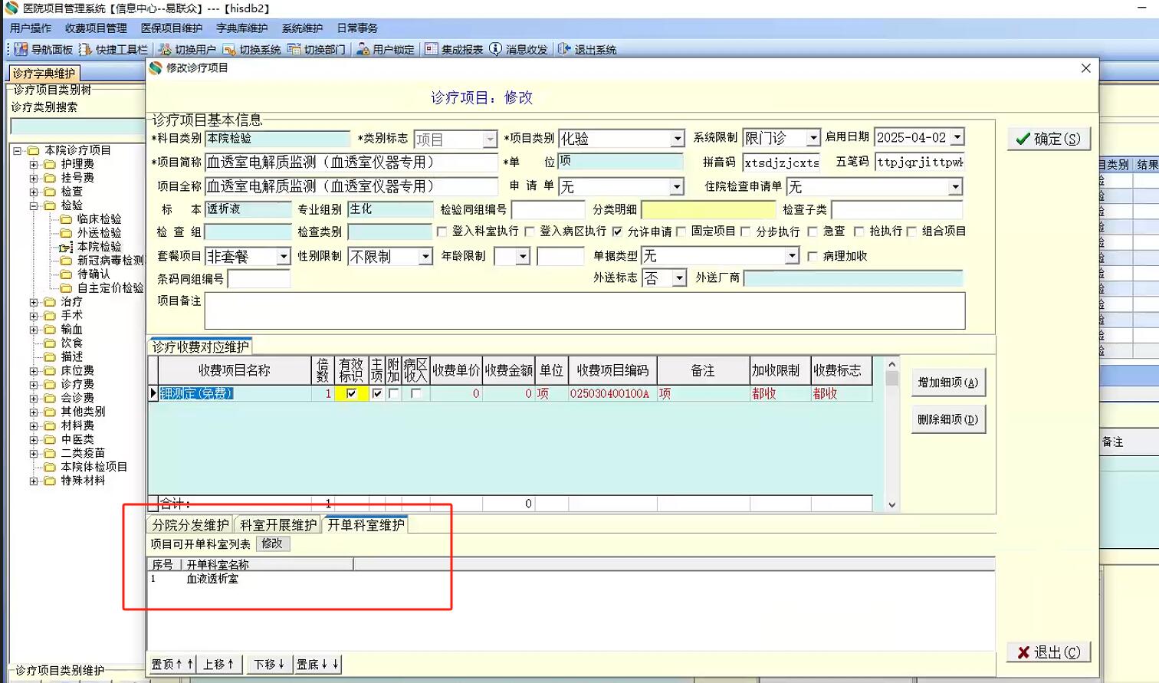The height and width of the screenshot is (683, 1159).
Task: Click the folder icon beside 自主定价检验
Action: coord(67,288)
